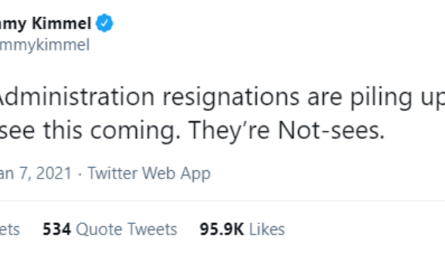Click the "Likes" label
This screenshot has height=254, width=445.
coord(266,229)
